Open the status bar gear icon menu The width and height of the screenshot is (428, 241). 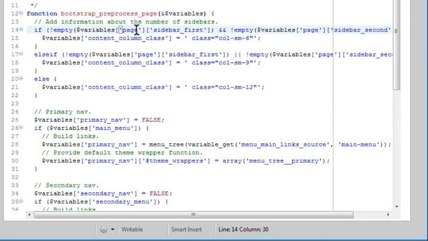point(104,230)
